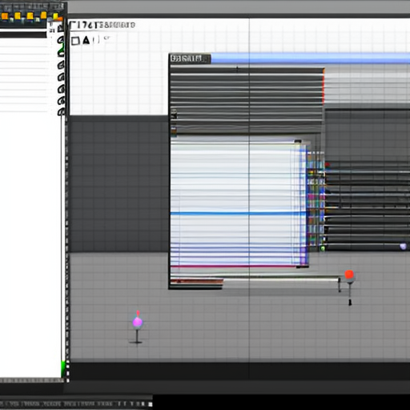Click the magenta line row in the white list
The width and height of the screenshot is (410, 410).
(x=235, y=266)
